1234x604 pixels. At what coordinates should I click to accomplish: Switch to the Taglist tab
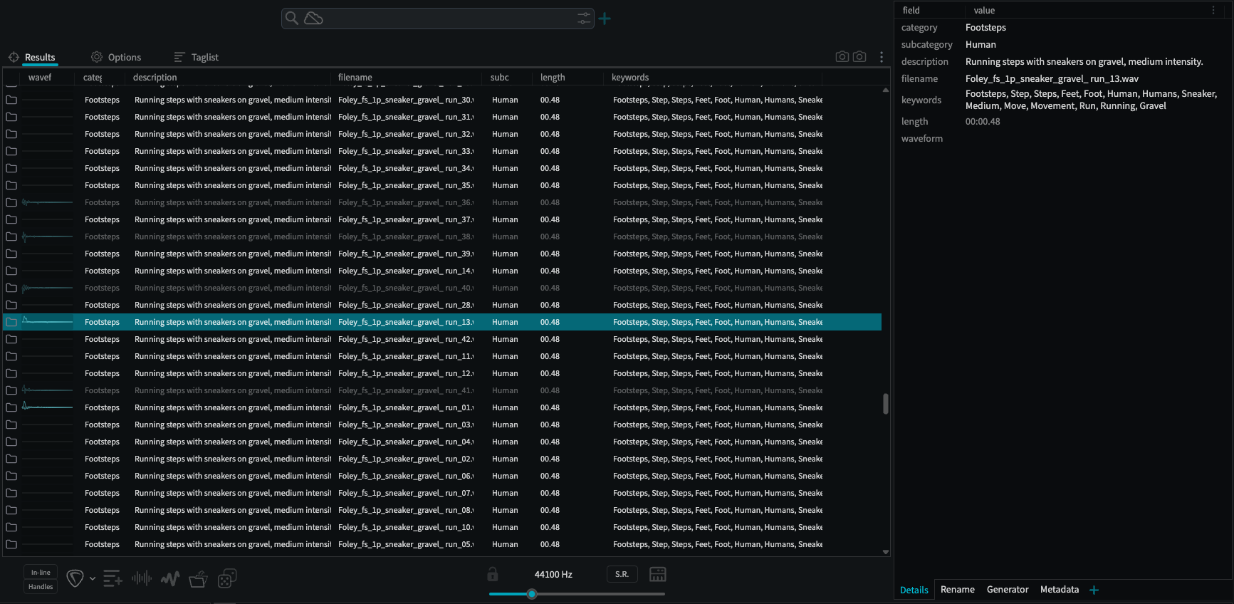[x=197, y=57]
